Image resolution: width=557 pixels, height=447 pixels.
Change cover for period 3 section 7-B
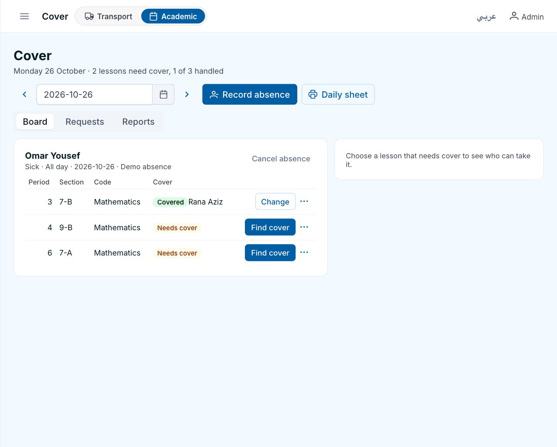(x=275, y=201)
